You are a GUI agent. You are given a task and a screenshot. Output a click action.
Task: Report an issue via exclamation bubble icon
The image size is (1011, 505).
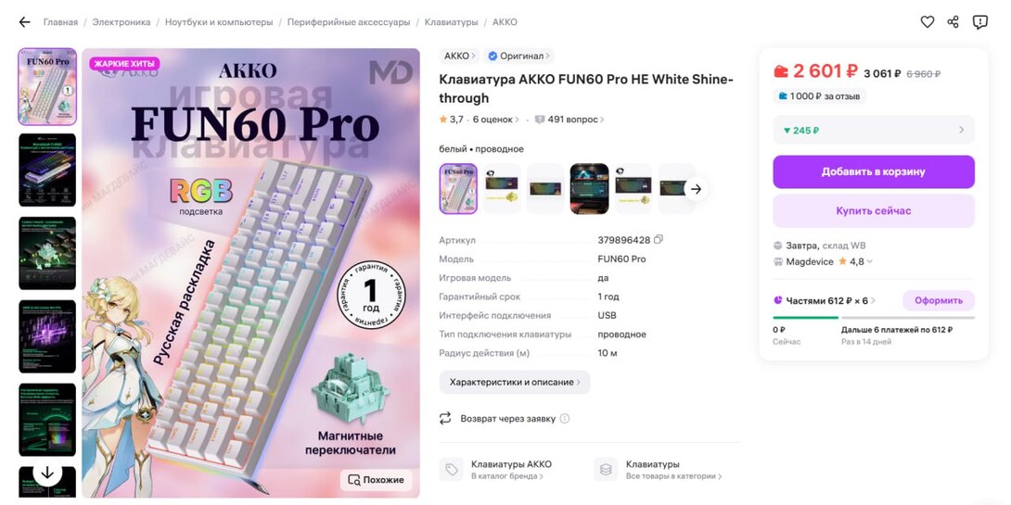[x=980, y=22]
